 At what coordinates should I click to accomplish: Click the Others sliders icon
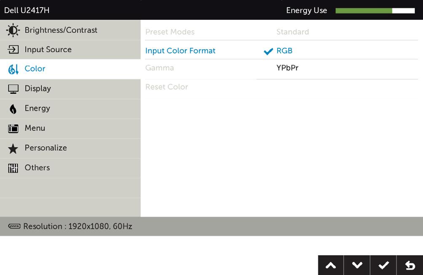[13, 168]
